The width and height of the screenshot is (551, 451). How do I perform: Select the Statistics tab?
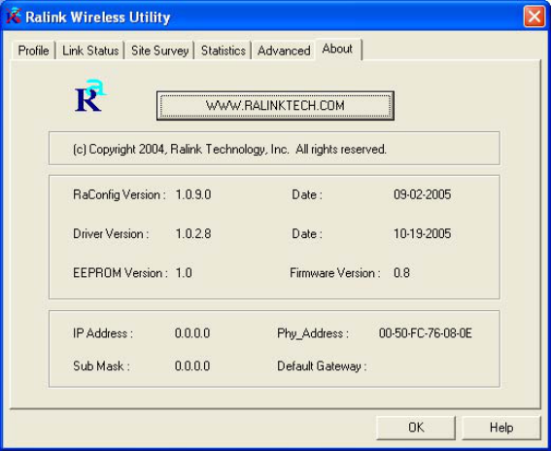click(224, 51)
